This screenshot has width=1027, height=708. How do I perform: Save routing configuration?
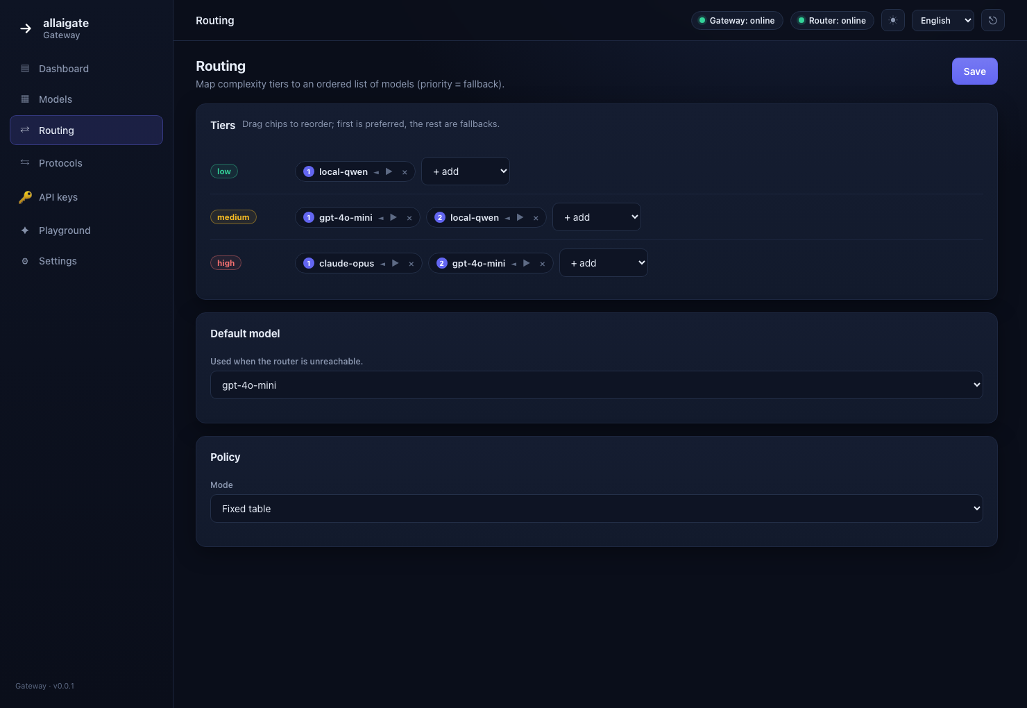tap(974, 71)
